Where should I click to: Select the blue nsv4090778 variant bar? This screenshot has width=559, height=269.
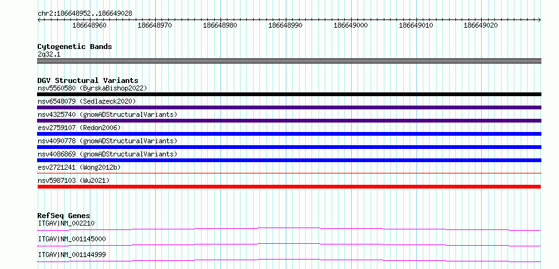pyautogui.click(x=289, y=147)
